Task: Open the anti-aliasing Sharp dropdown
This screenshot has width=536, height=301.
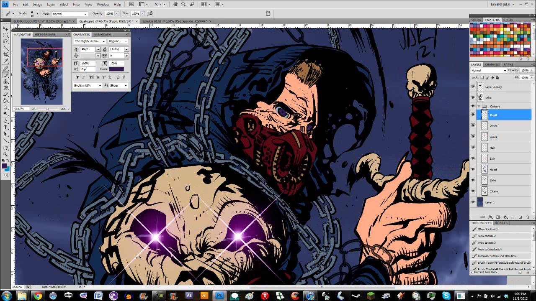Action: coord(119,85)
